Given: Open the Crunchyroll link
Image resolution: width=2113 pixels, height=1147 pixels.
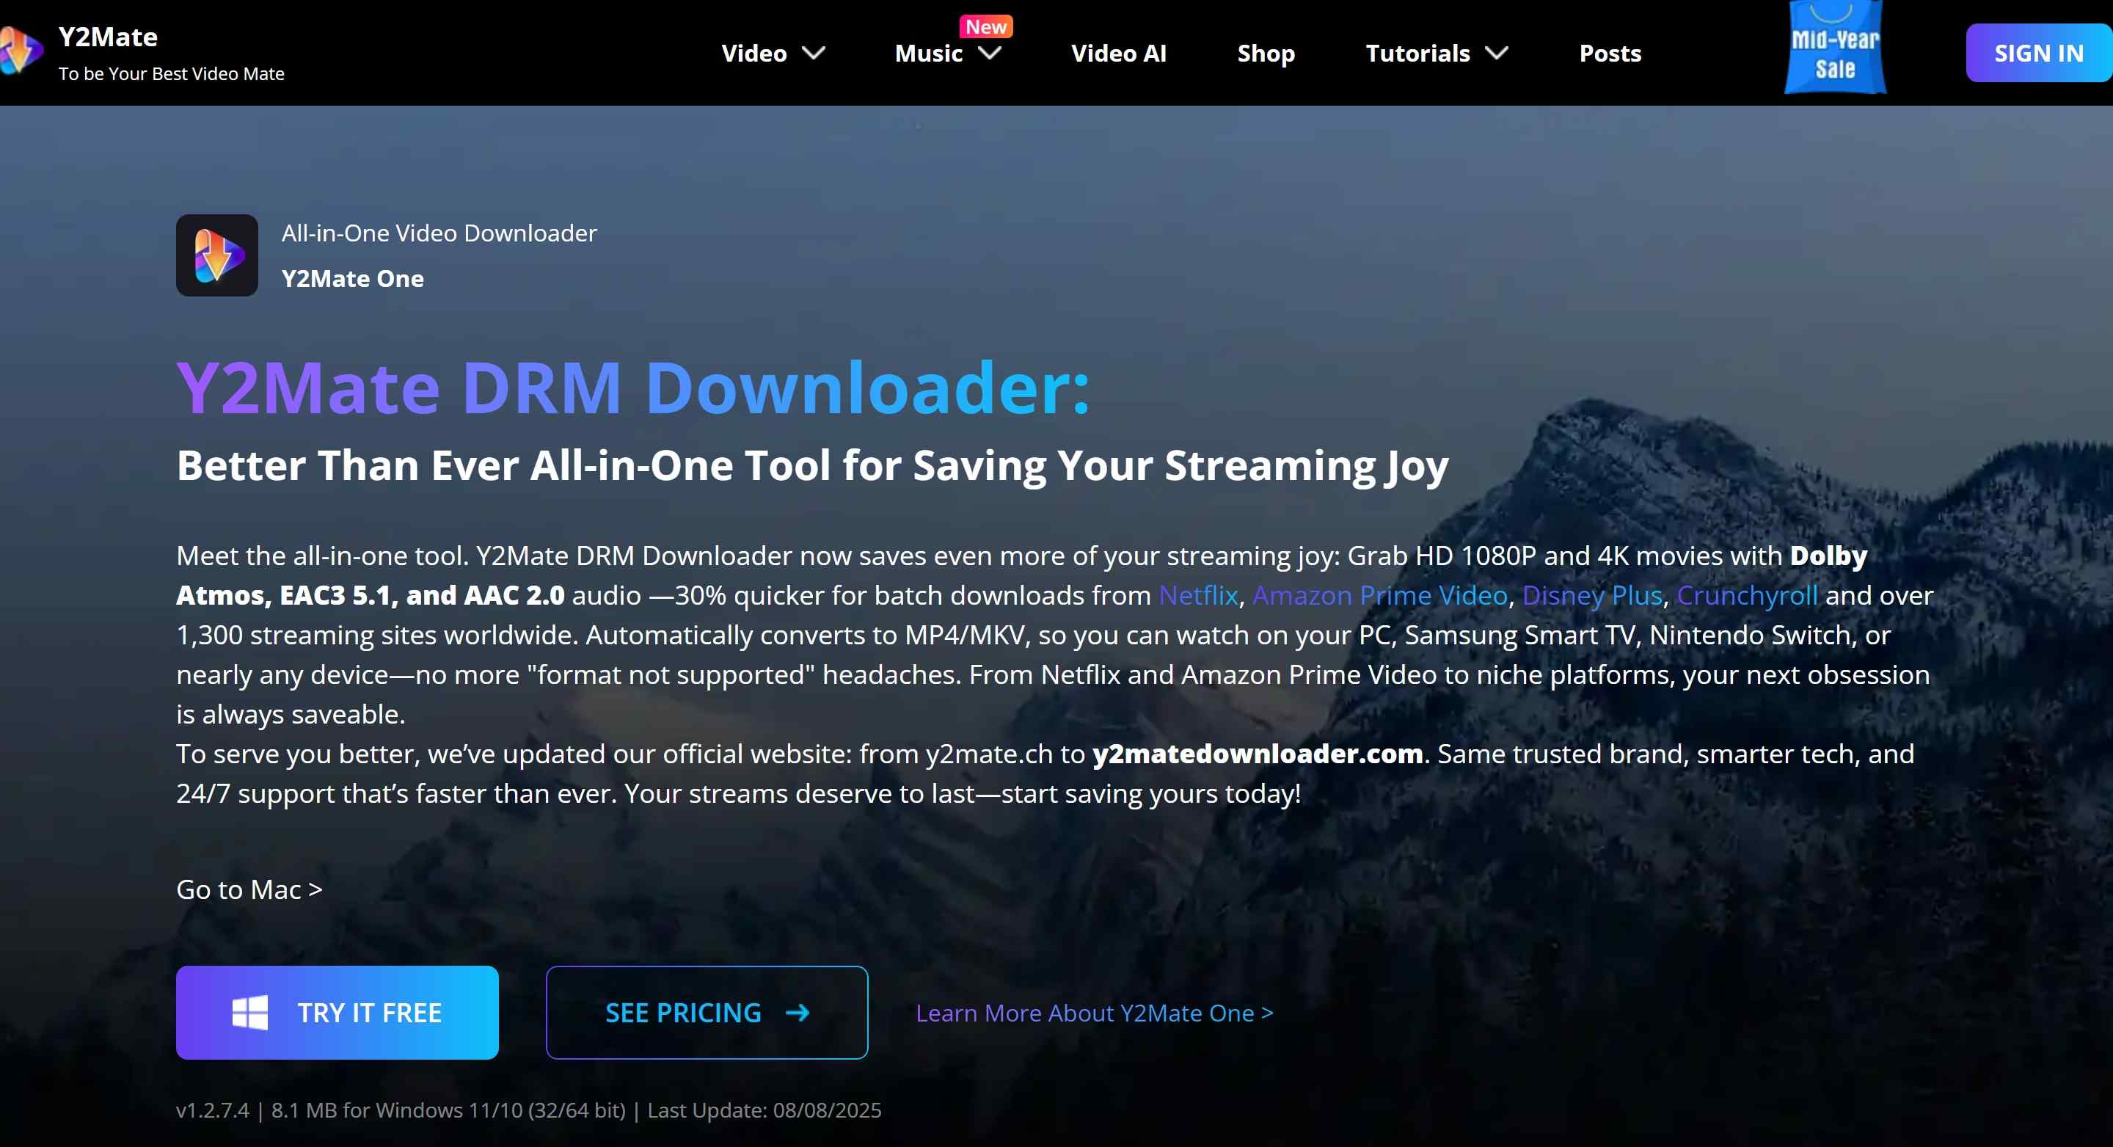Looking at the screenshot, I should 1747,596.
